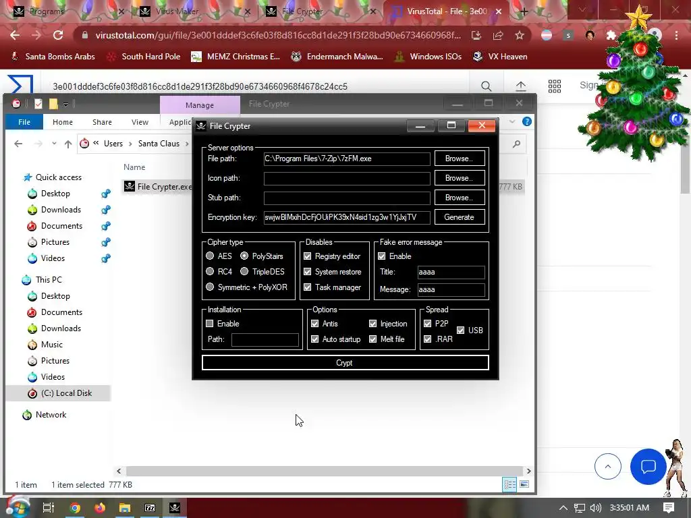Switch to the Programs browser tab
Screen dimensions: 691x518
point(47,11)
